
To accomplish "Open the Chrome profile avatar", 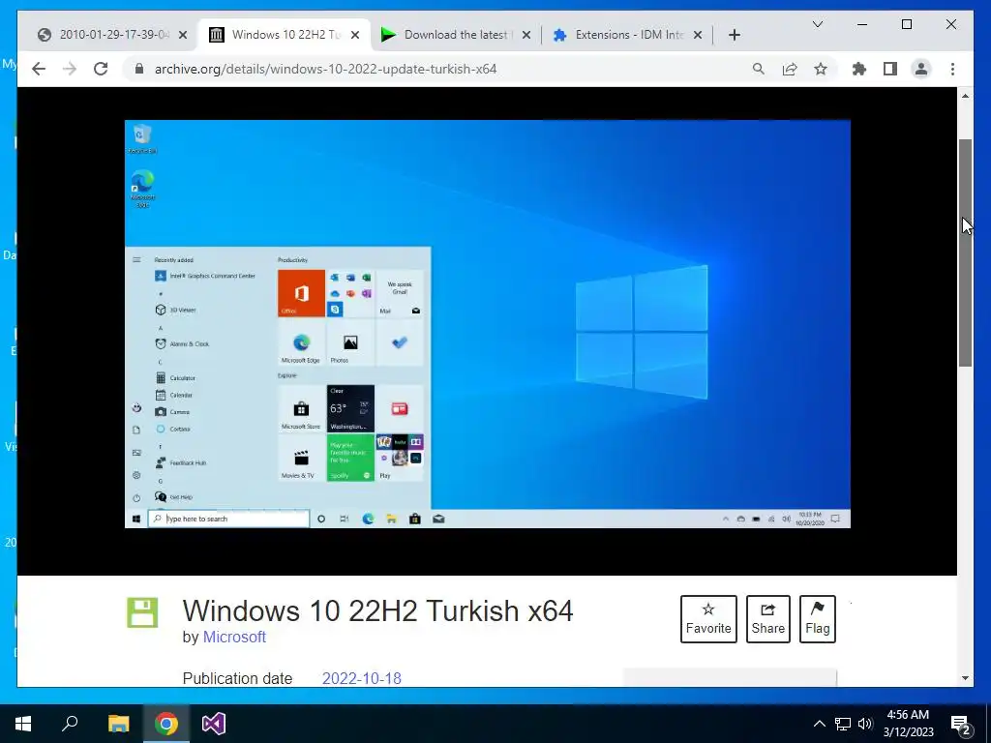I will (921, 69).
